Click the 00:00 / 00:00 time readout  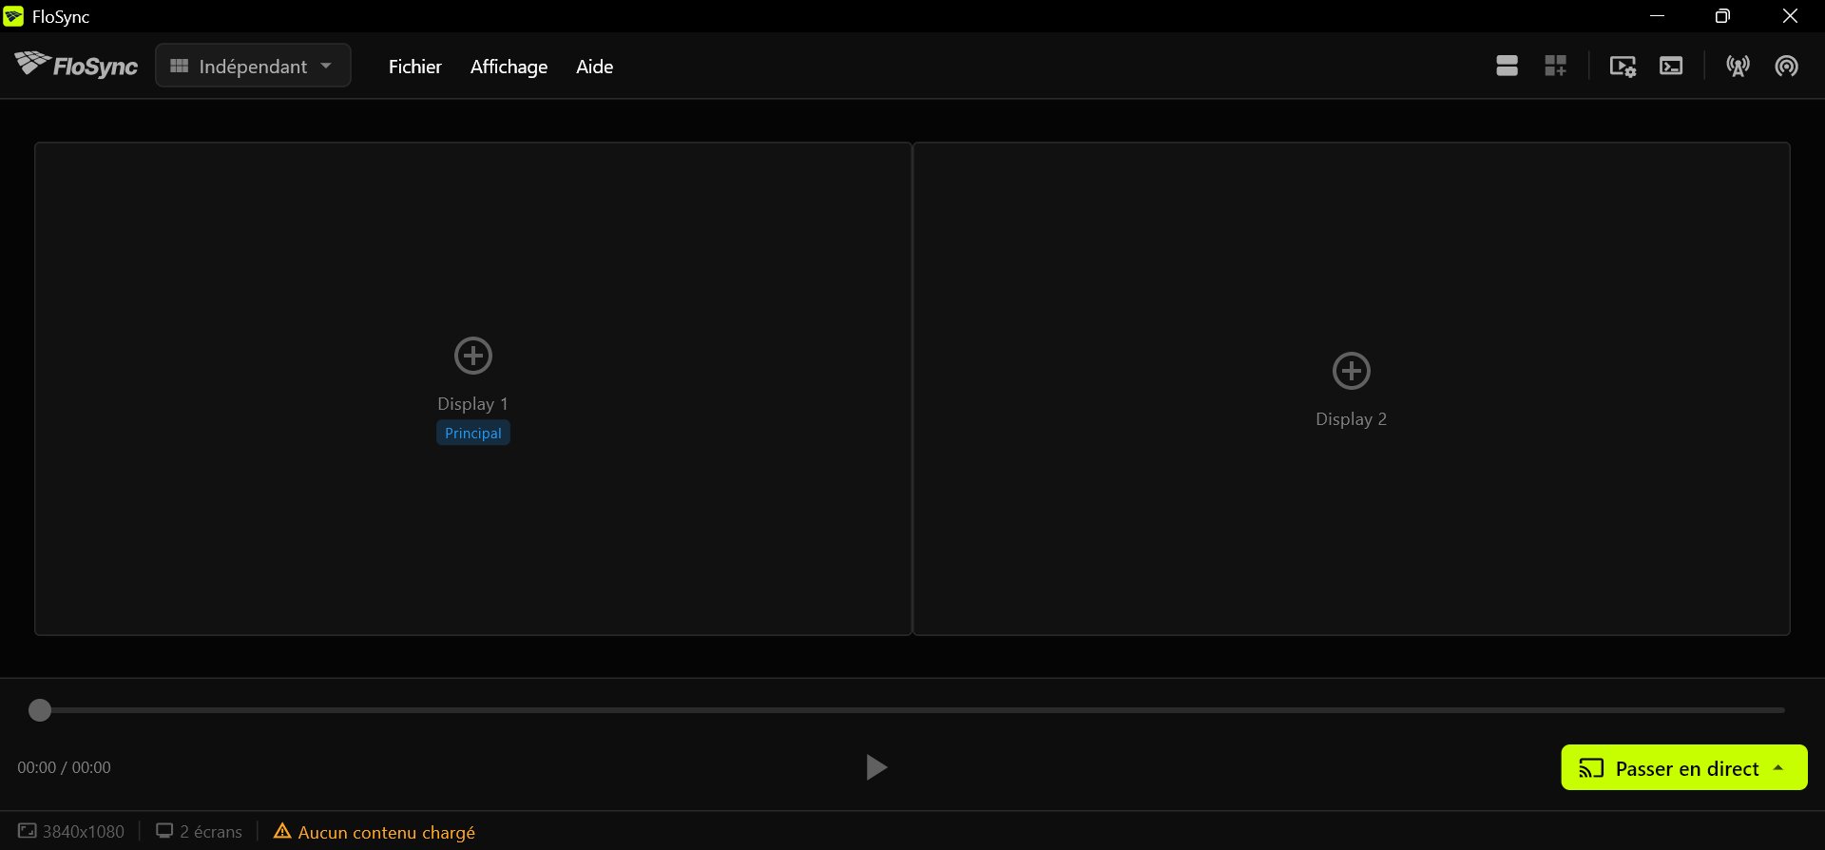64,767
